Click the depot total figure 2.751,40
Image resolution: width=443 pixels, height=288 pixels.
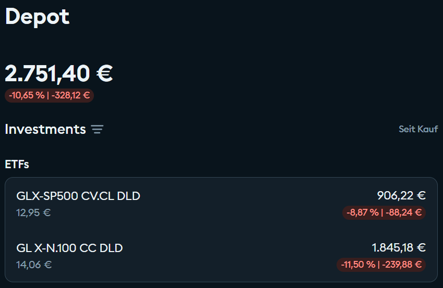pos(47,73)
